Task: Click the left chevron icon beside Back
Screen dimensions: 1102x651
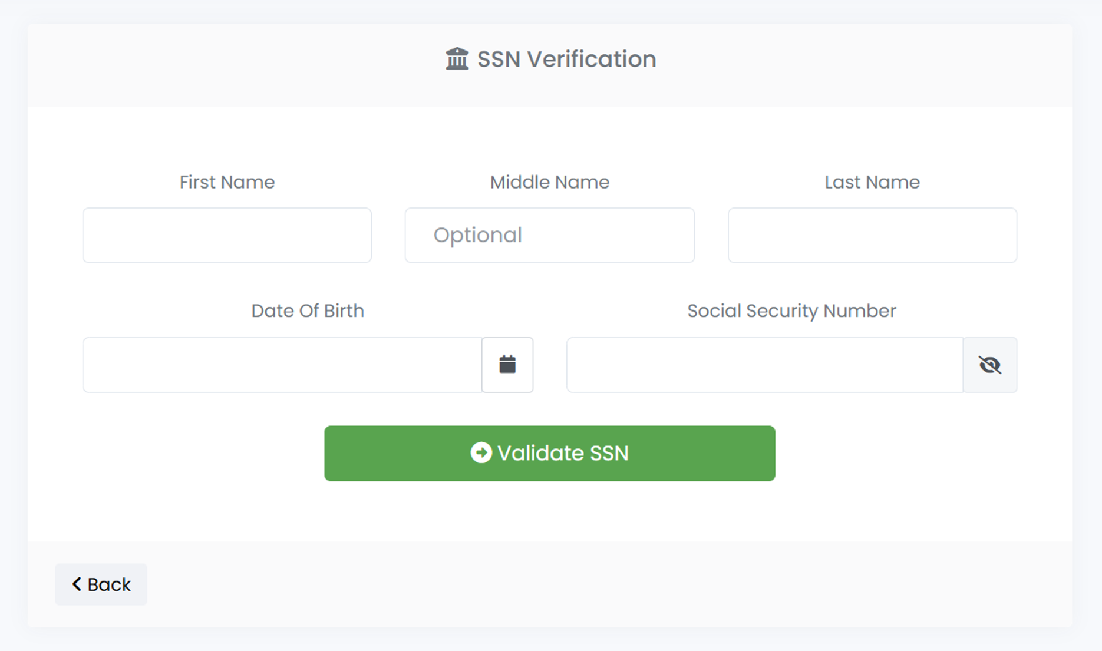Action: (x=77, y=584)
